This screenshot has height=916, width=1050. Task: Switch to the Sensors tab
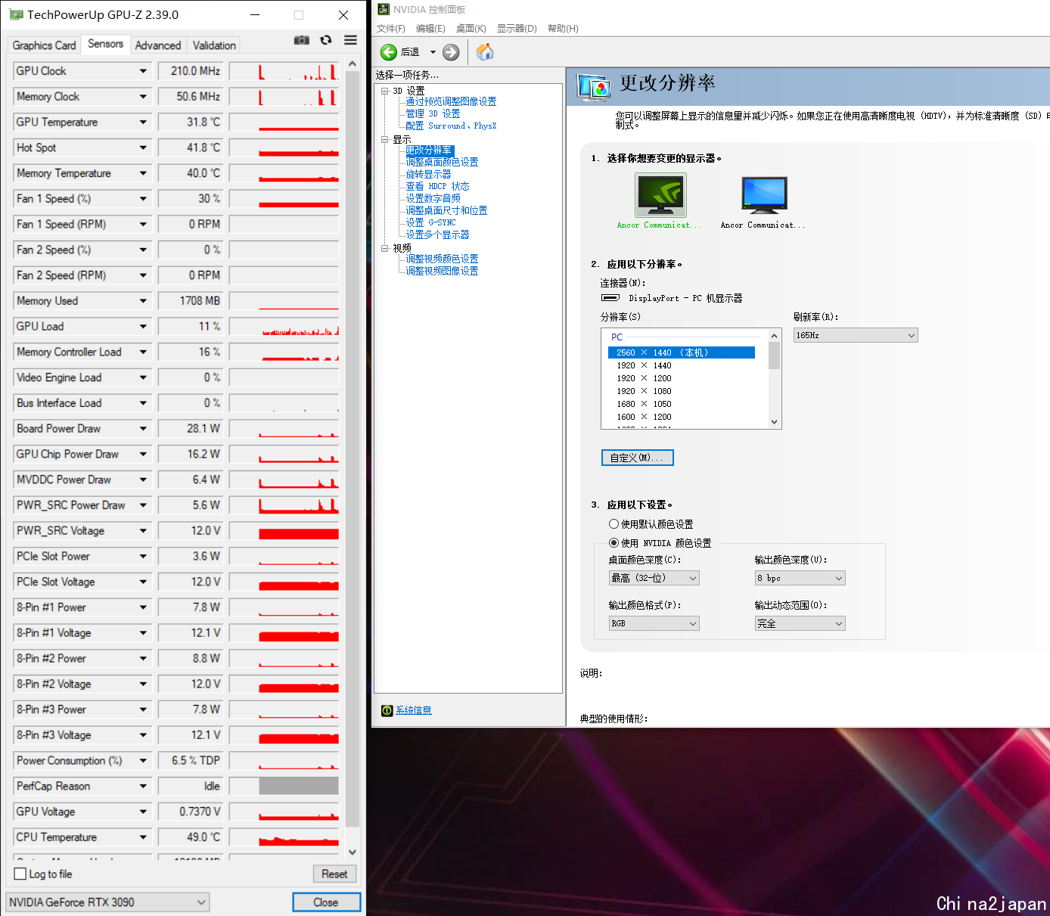105,44
